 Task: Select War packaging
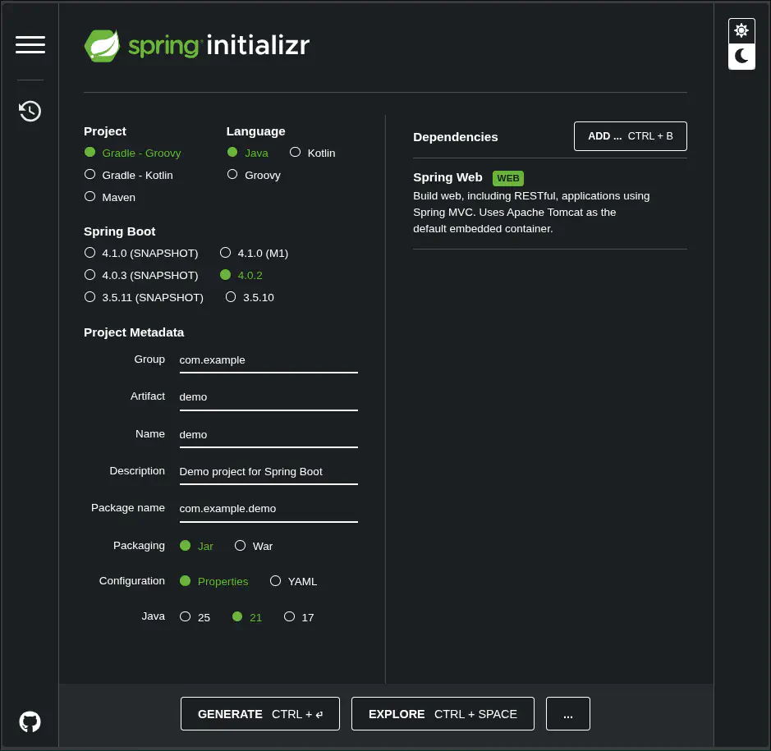click(x=254, y=546)
